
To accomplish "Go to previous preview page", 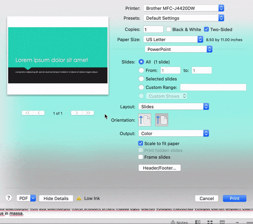I will pyautogui.click(x=39, y=113).
